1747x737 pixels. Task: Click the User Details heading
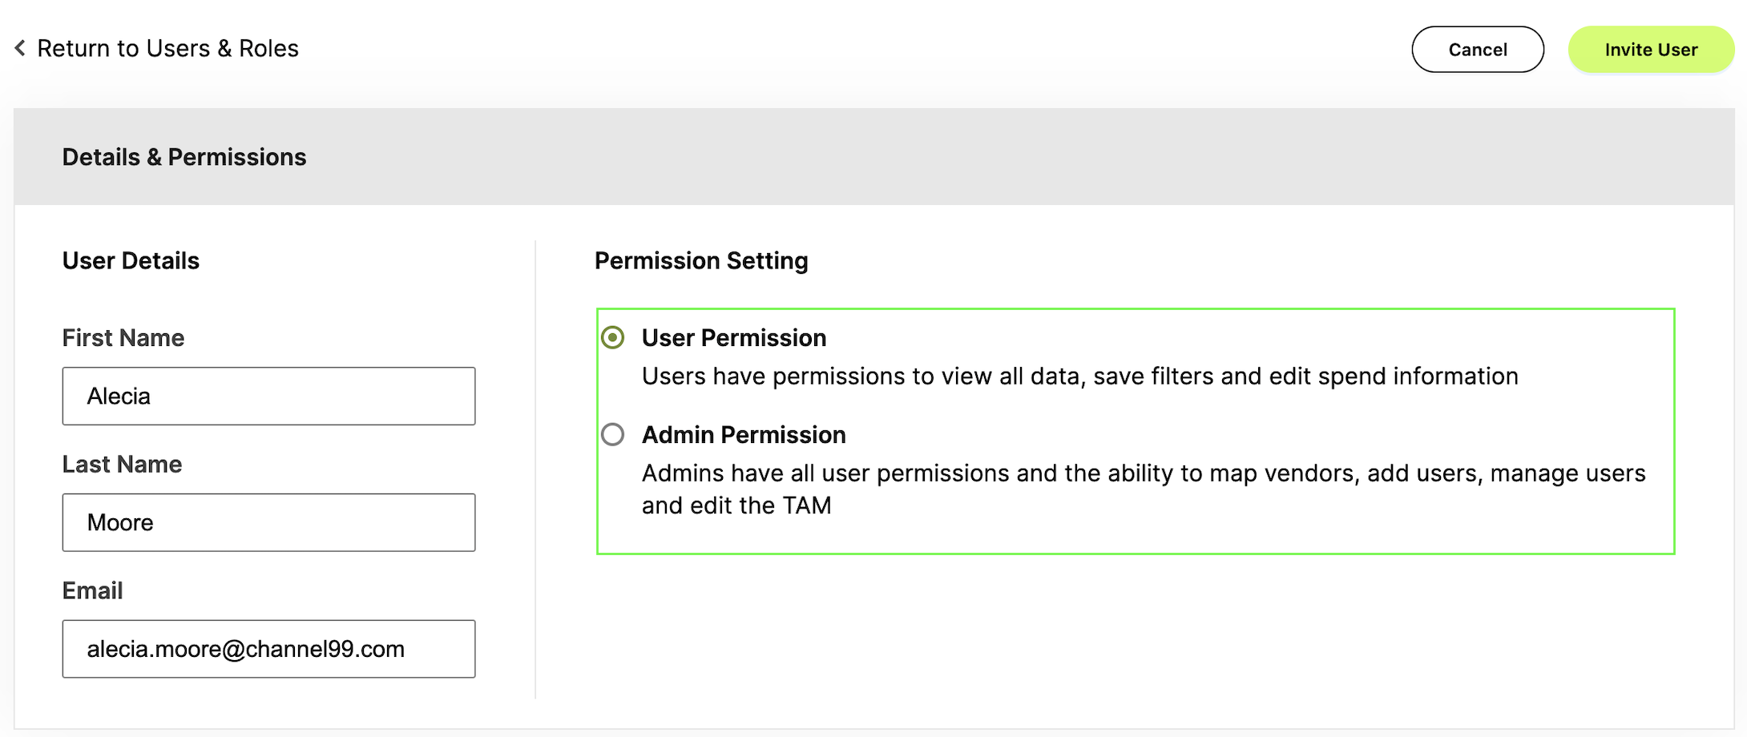131,261
